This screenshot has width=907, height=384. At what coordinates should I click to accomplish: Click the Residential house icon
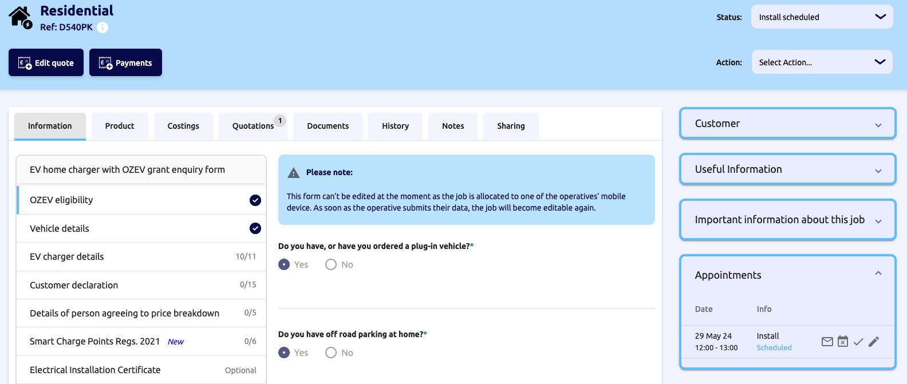point(20,17)
